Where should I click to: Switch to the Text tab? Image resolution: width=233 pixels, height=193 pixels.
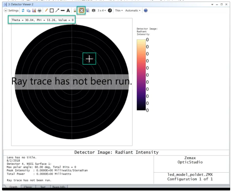click(x=43, y=187)
